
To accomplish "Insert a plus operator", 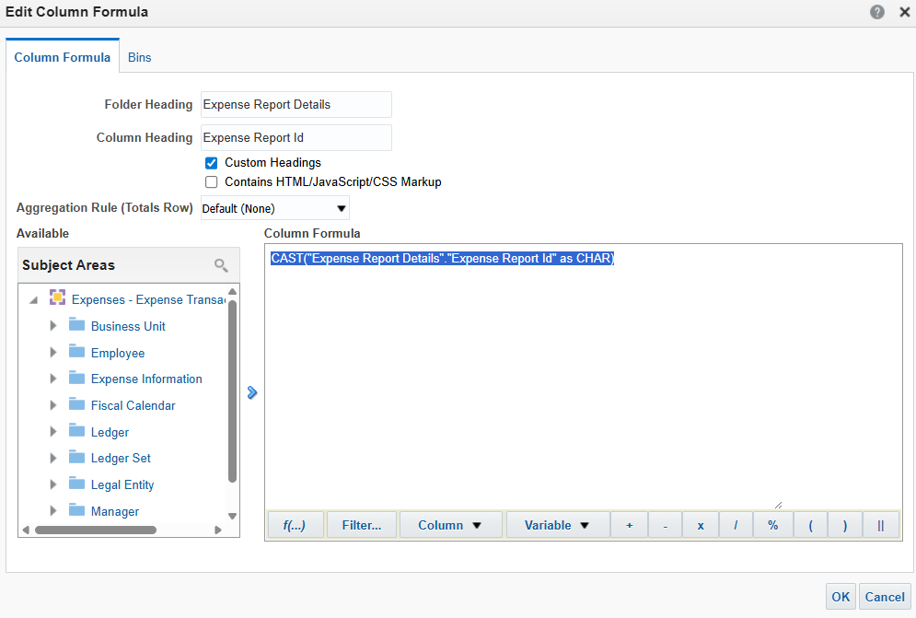I will click(x=629, y=525).
